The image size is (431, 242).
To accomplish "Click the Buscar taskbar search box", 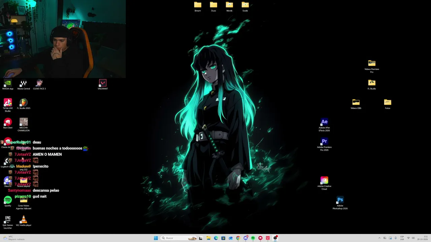I will pos(178,238).
